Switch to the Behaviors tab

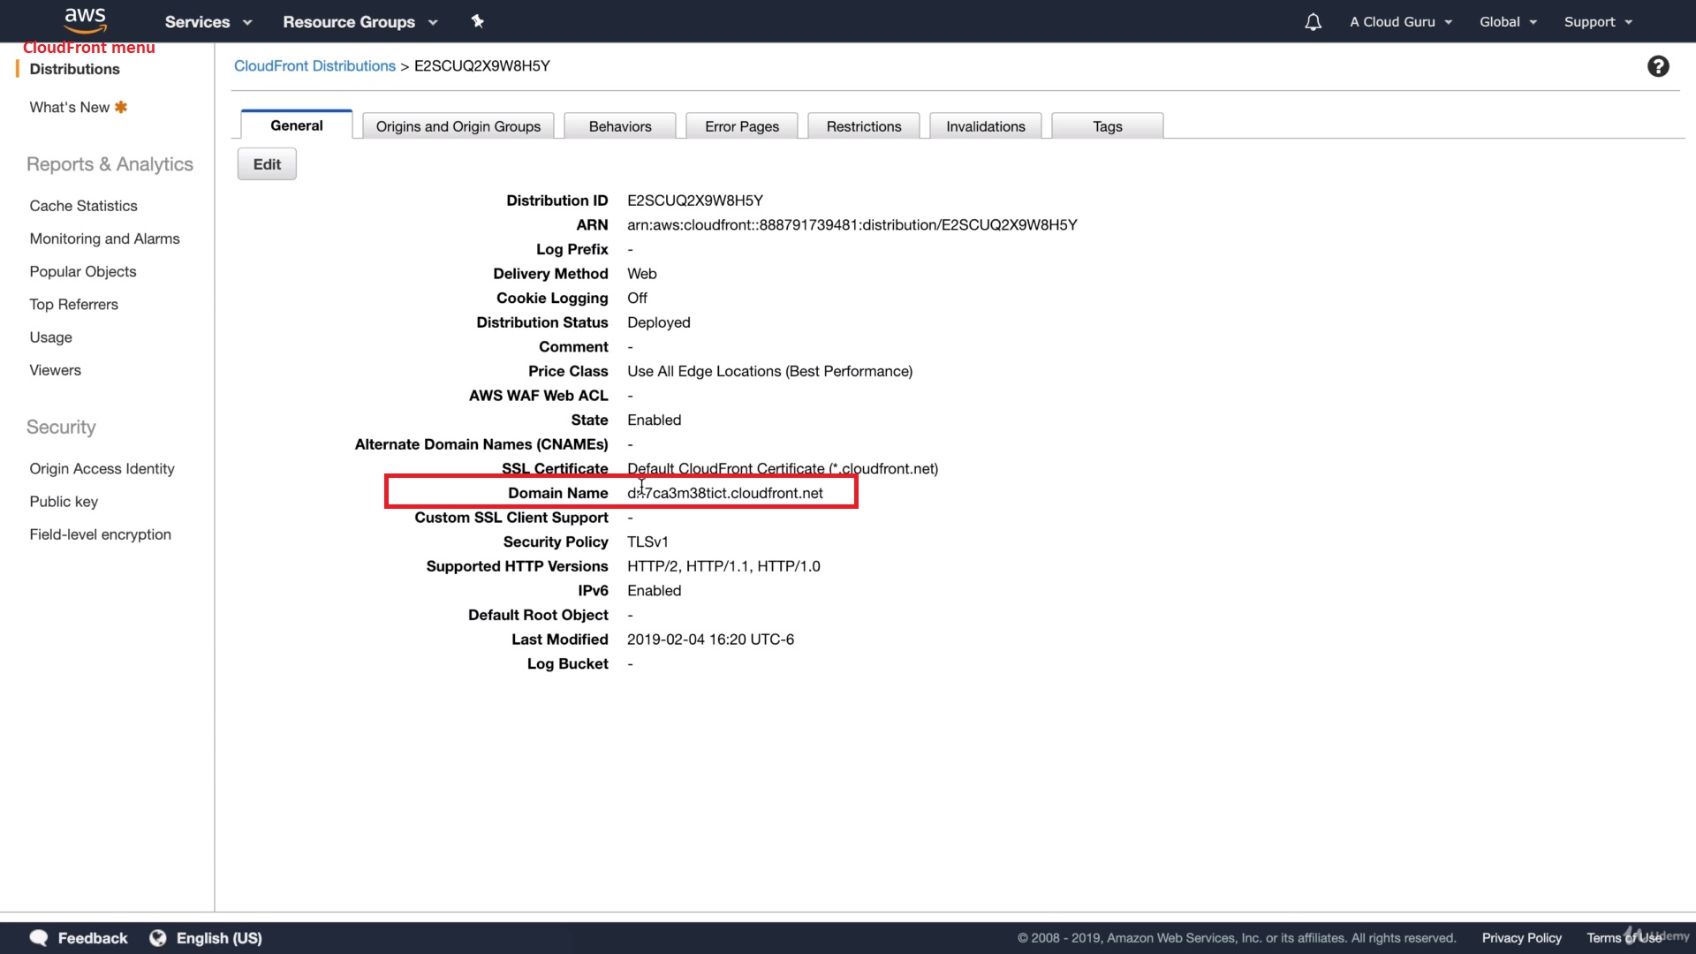click(x=620, y=126)
